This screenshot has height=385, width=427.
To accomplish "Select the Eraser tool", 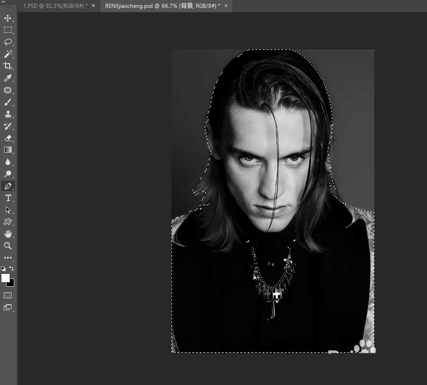I will pyautogui.click(x=7, y=138).
